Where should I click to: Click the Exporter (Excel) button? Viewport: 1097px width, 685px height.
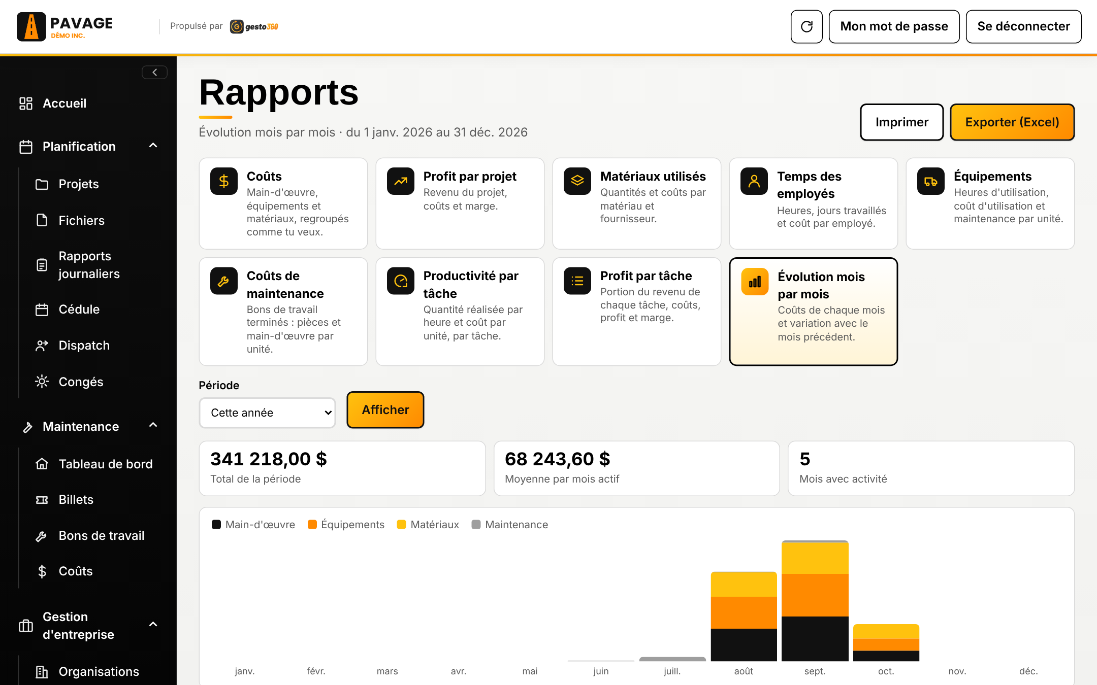1012,122
